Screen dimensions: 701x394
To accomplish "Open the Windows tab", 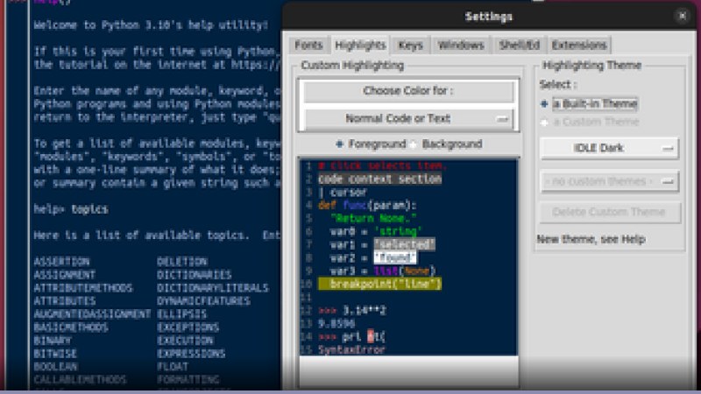I will 461,46.
